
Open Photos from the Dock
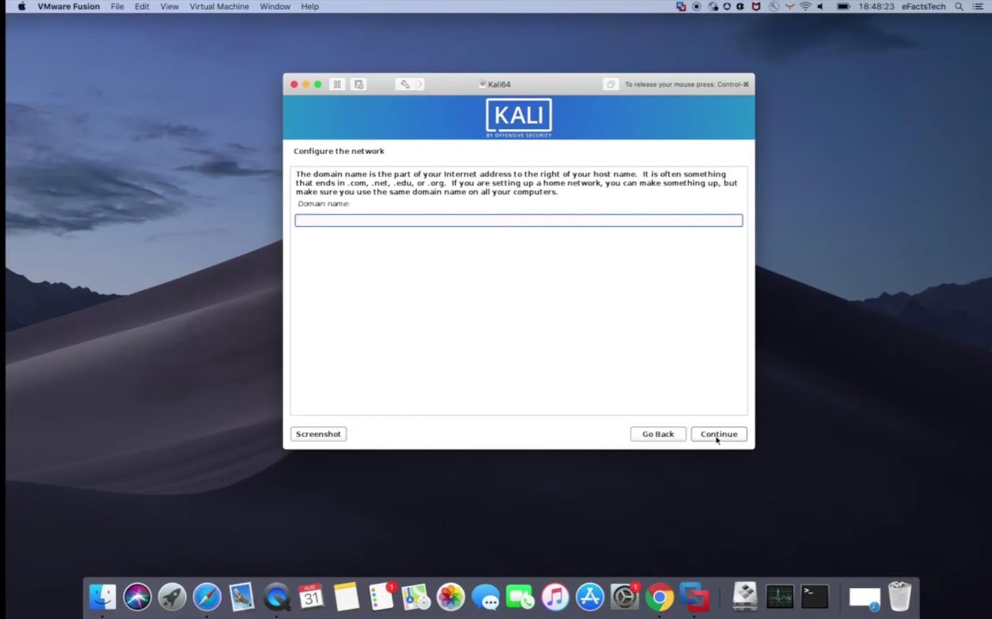451,597
